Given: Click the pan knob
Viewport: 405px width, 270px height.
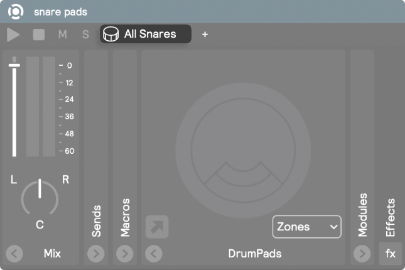Looking at the screenshot, I should (x=40, y=196).
